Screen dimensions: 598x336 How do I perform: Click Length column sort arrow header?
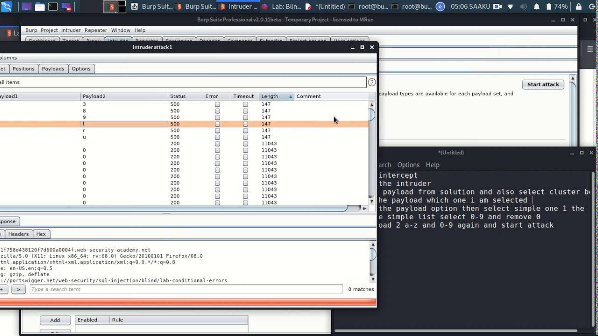tap(291, 97)
